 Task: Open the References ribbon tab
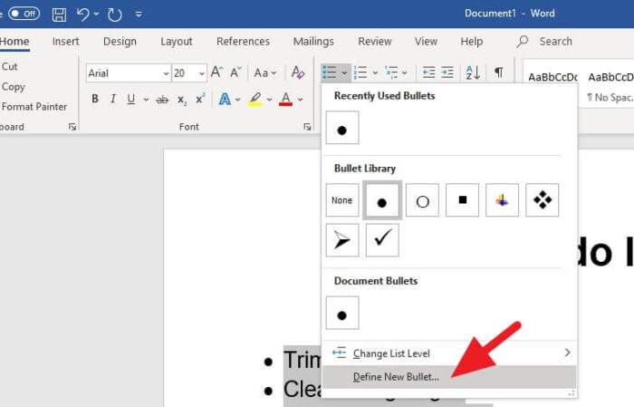[243, 42]
